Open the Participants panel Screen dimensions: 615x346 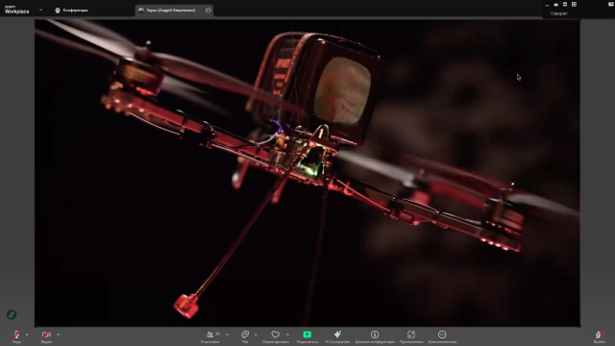[x=210, y=336]
